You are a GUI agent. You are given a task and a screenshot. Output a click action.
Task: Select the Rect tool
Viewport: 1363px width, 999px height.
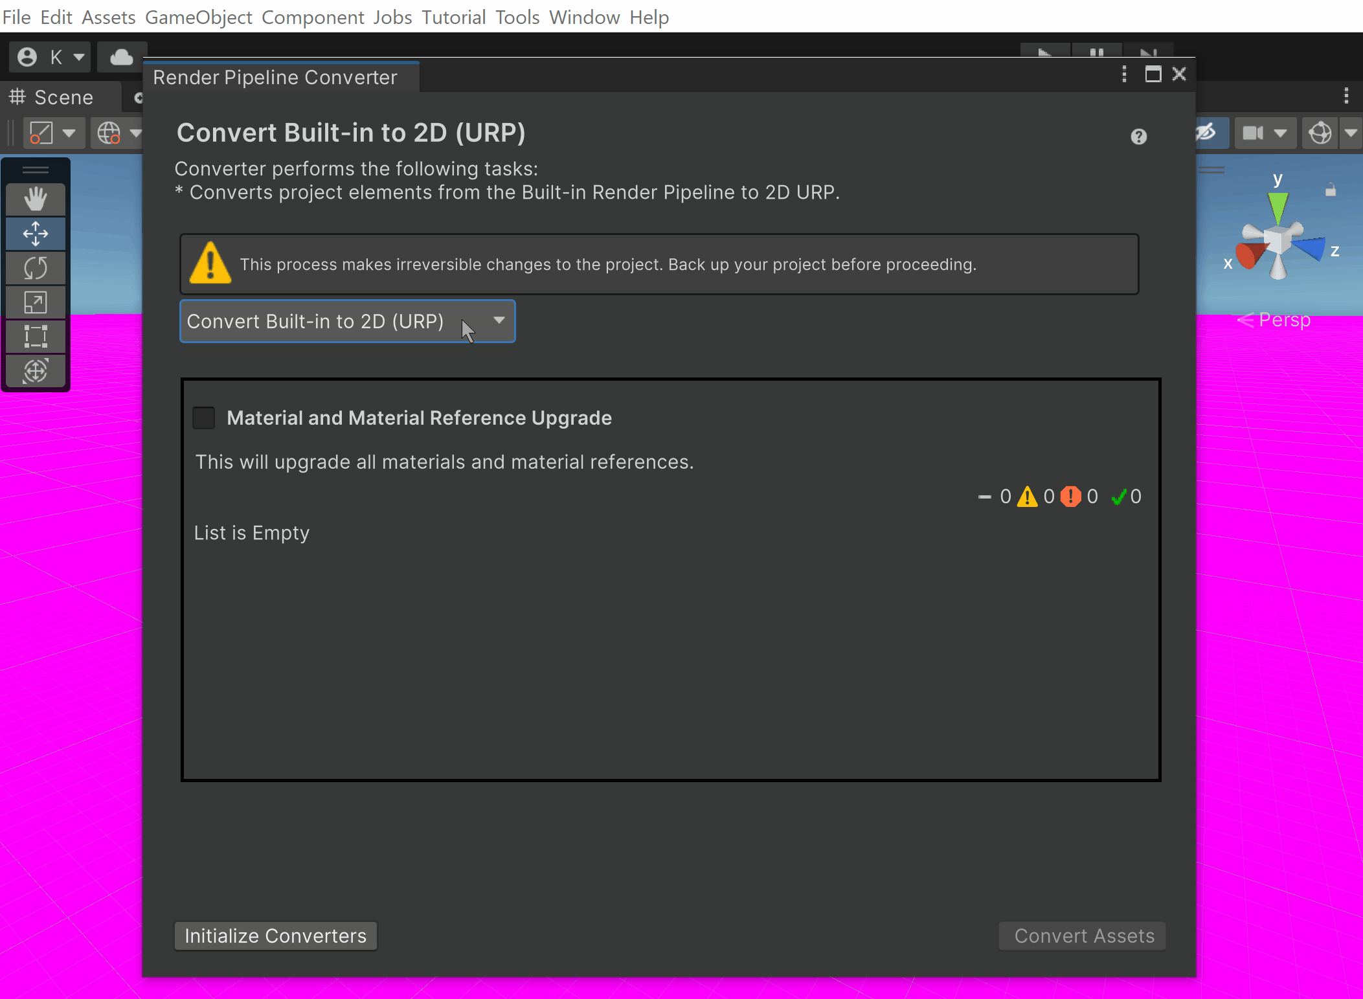[36, 337]
